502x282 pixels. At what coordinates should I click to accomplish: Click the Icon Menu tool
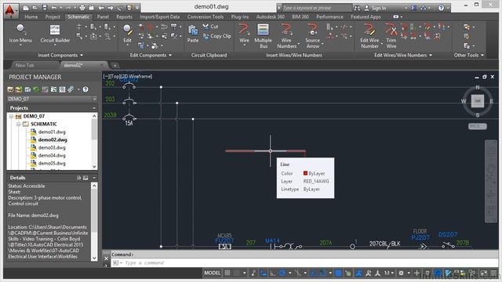click(x=20, y=34)
